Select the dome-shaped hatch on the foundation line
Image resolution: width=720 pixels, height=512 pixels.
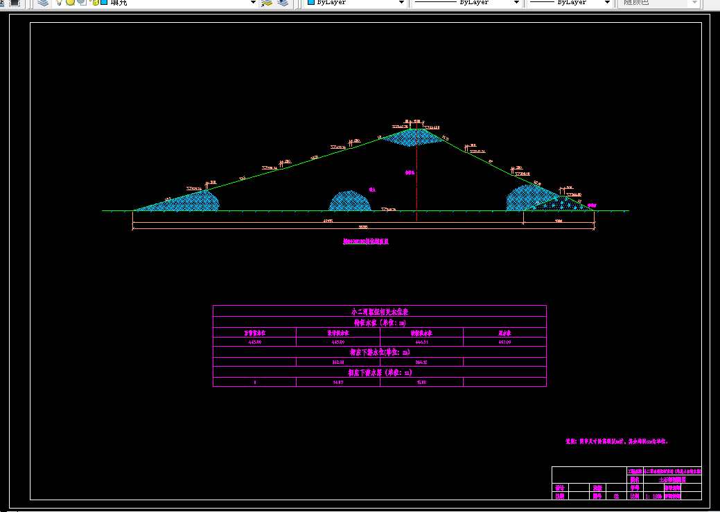[x=350, y=201]
